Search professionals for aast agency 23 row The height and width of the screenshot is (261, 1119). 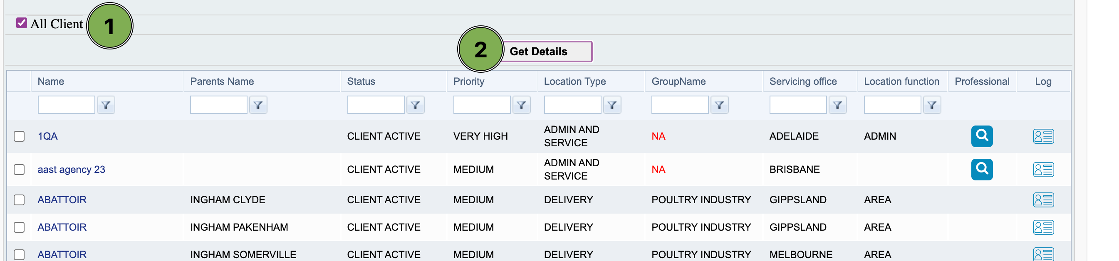[x=982, y=170]
